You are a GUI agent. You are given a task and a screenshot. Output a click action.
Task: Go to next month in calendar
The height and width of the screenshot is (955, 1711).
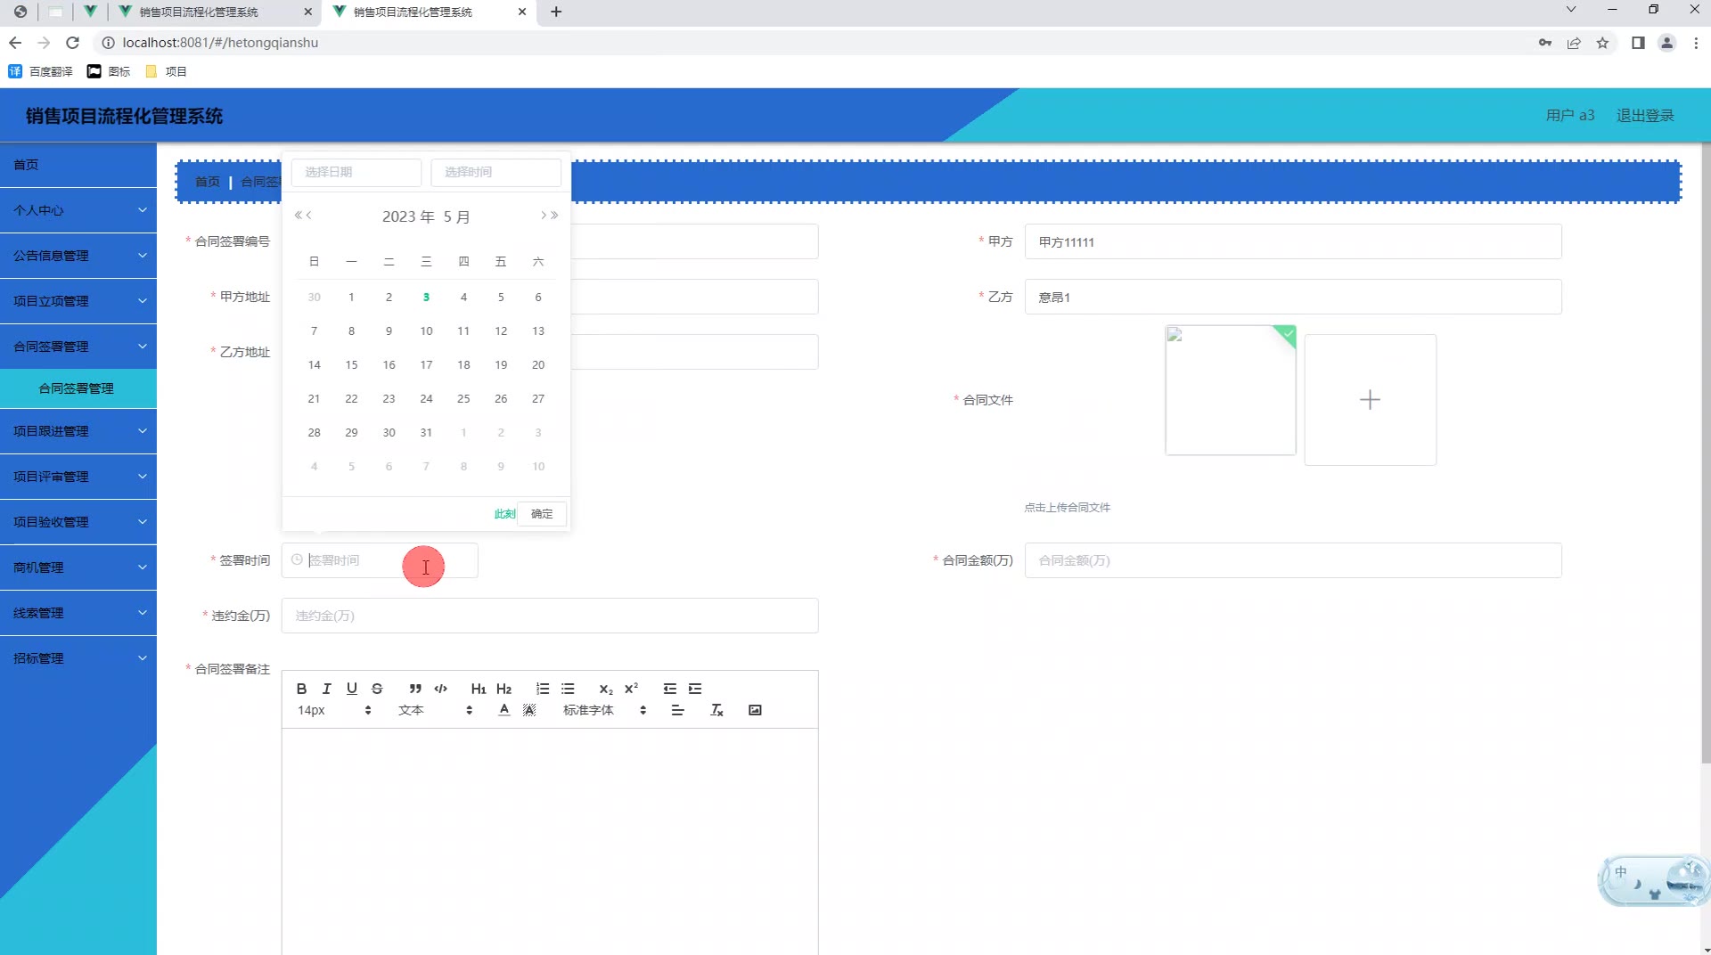tap(544, 216)
